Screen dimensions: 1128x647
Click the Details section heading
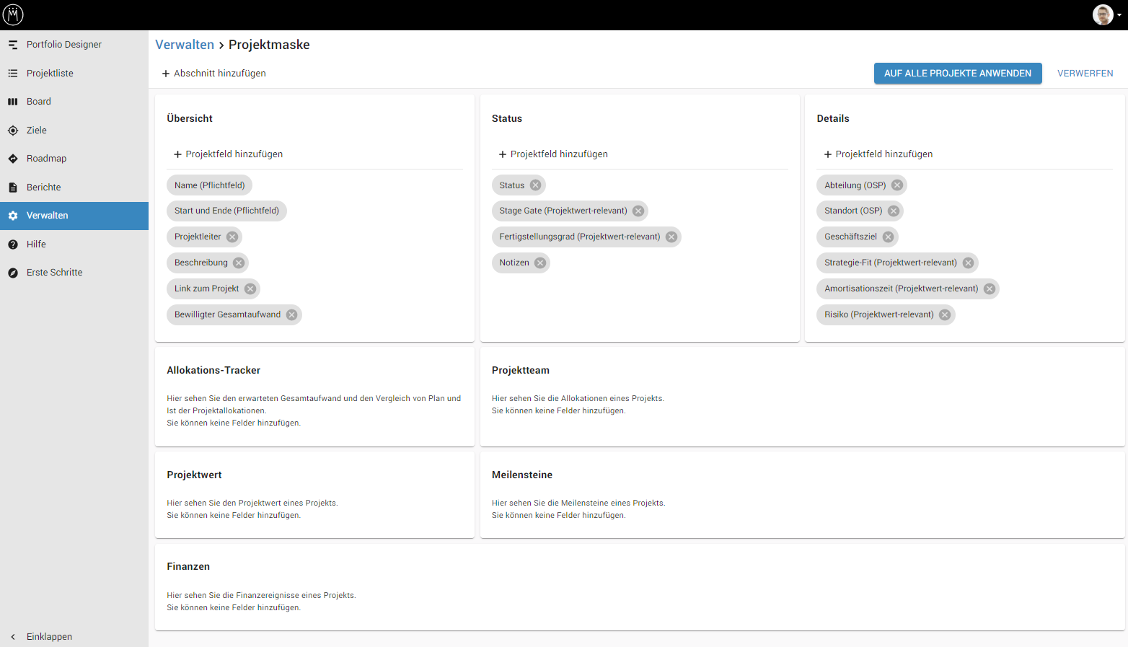833,118
